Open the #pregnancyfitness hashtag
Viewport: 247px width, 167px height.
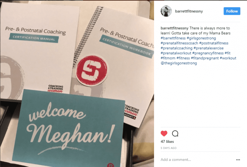tap(208, 53)
